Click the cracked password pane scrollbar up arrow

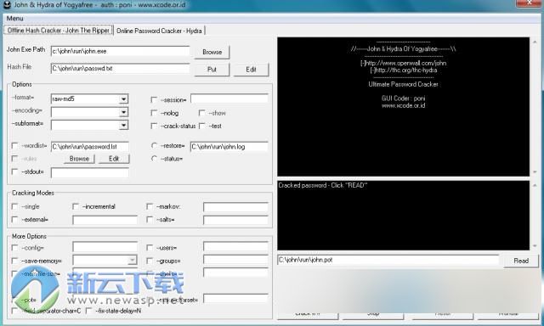[x=535, y=185]
